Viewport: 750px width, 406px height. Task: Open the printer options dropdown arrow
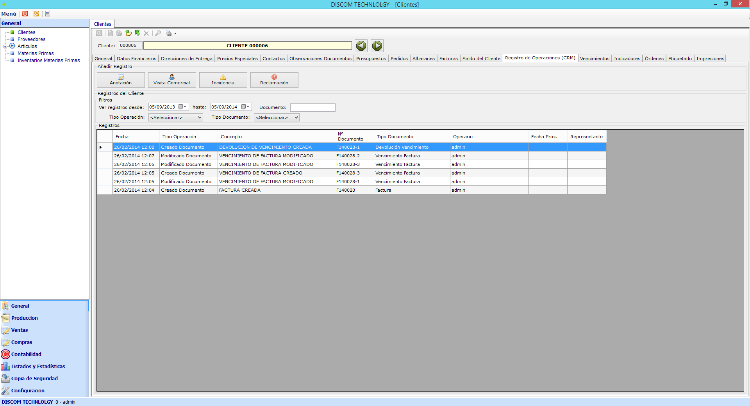click(175, 34)
